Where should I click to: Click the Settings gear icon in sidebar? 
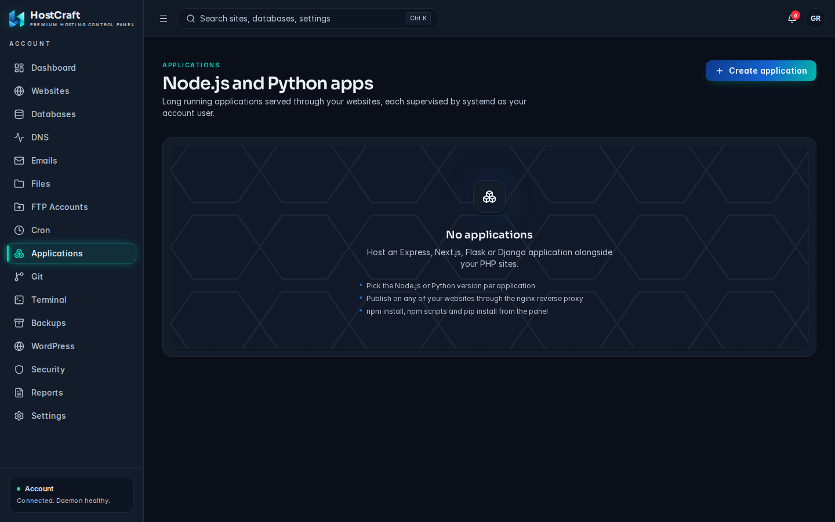pyautogui.click(x=19, y=416)
